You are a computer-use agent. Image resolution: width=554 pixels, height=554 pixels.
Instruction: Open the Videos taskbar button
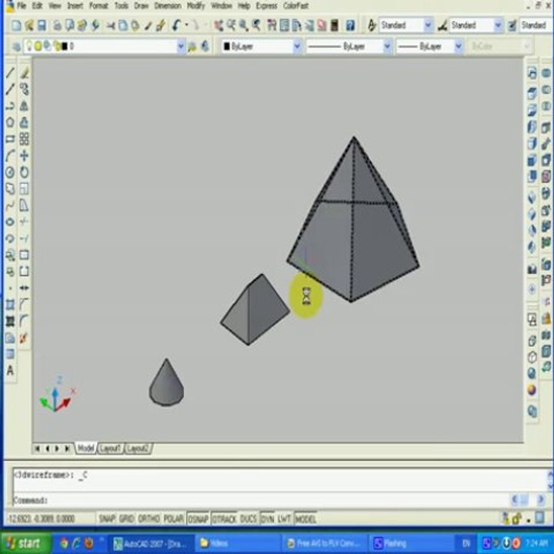(x=237, y=543)
